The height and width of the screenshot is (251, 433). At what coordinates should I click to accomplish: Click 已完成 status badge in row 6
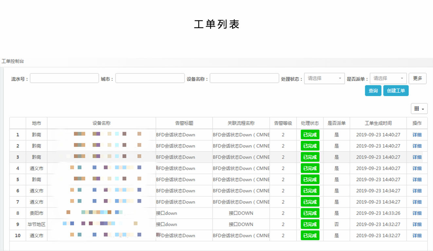point(310,191)
